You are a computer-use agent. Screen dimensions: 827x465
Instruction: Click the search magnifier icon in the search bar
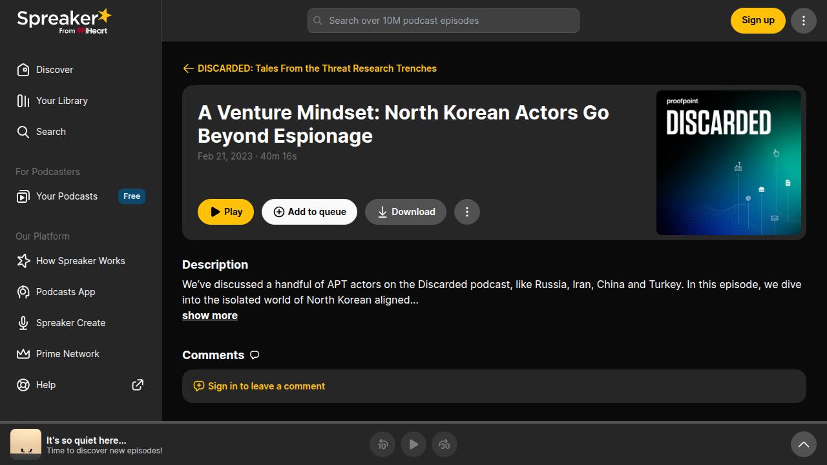(x=318, y=21)
